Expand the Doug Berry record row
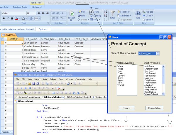The height and width of the screenshot is (135, 176). point(6,50)
